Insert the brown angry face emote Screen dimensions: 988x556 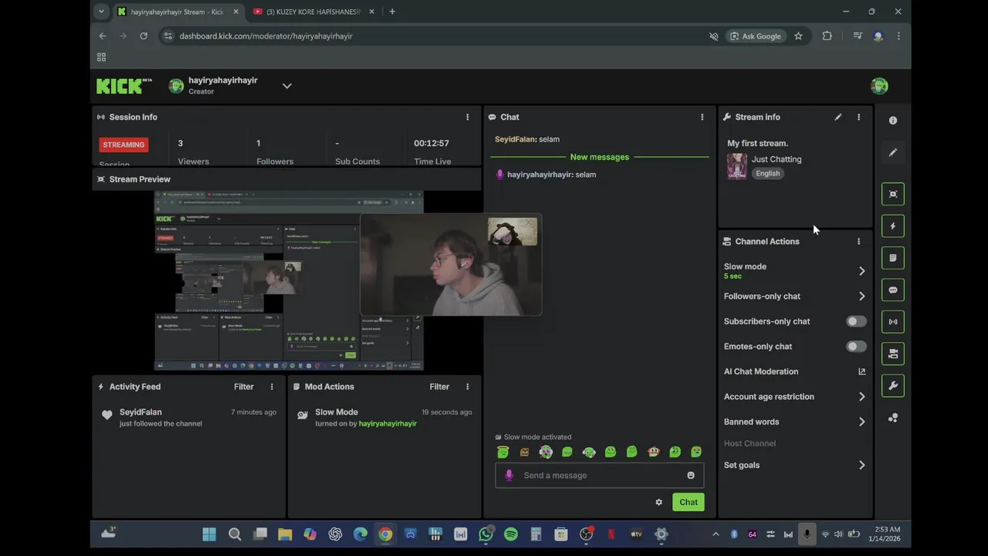pos(525,452)
